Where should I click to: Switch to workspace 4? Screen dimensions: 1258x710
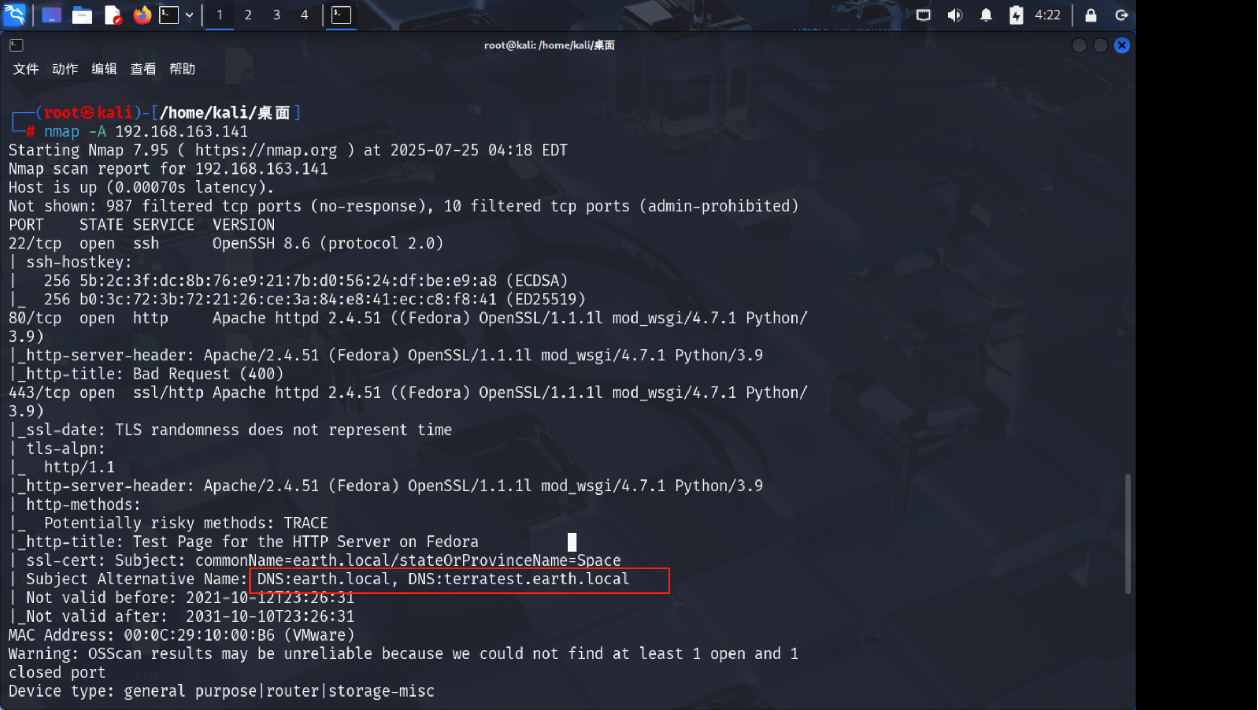pos(304,15)
